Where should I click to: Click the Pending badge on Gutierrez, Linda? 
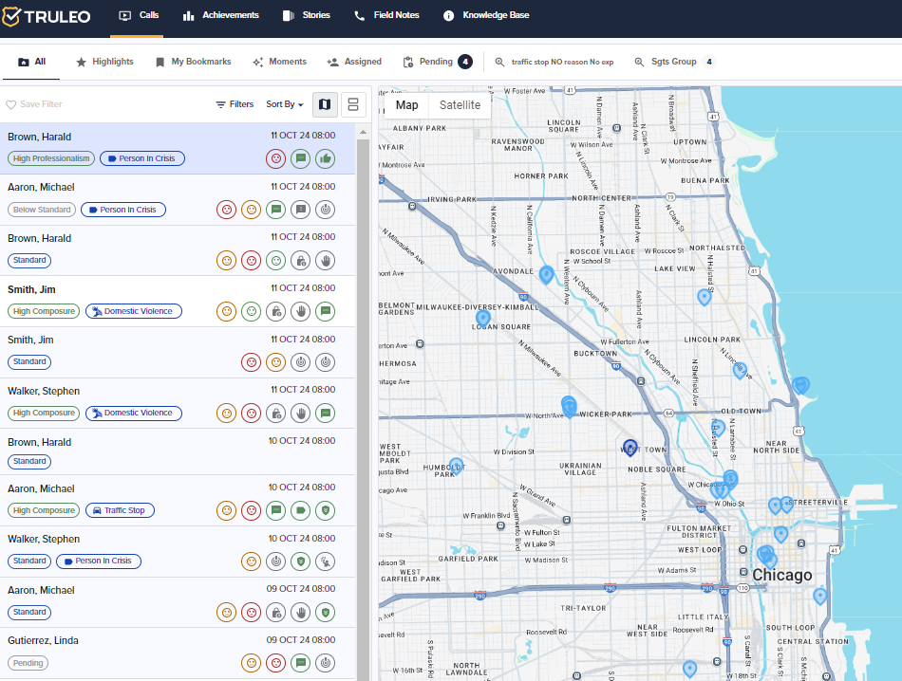28,663
